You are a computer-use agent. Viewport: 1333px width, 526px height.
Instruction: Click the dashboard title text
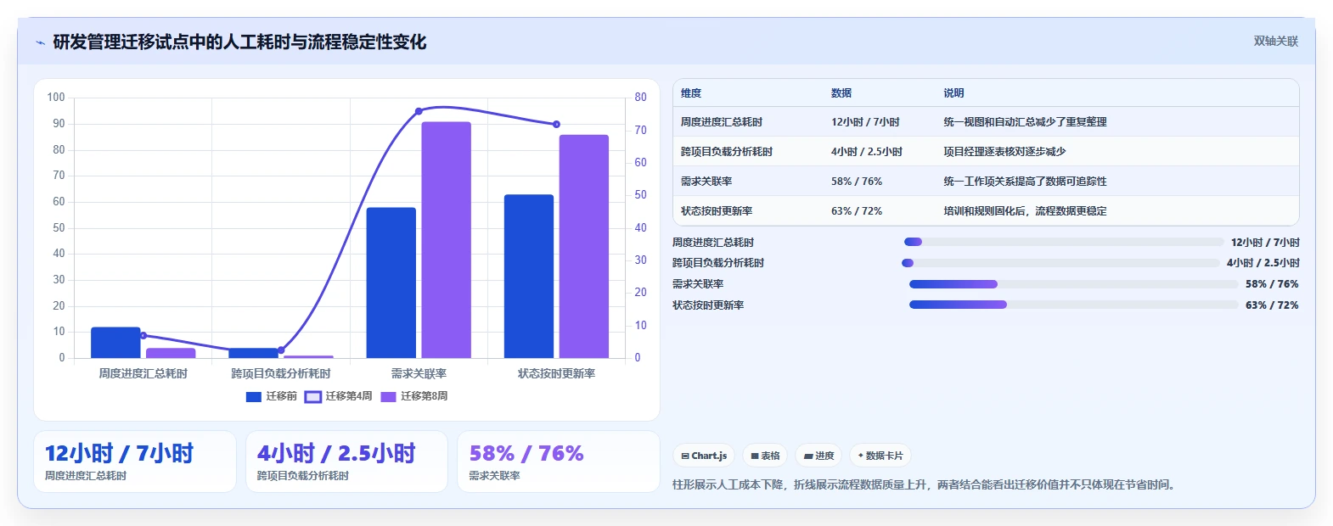point(239,42)
